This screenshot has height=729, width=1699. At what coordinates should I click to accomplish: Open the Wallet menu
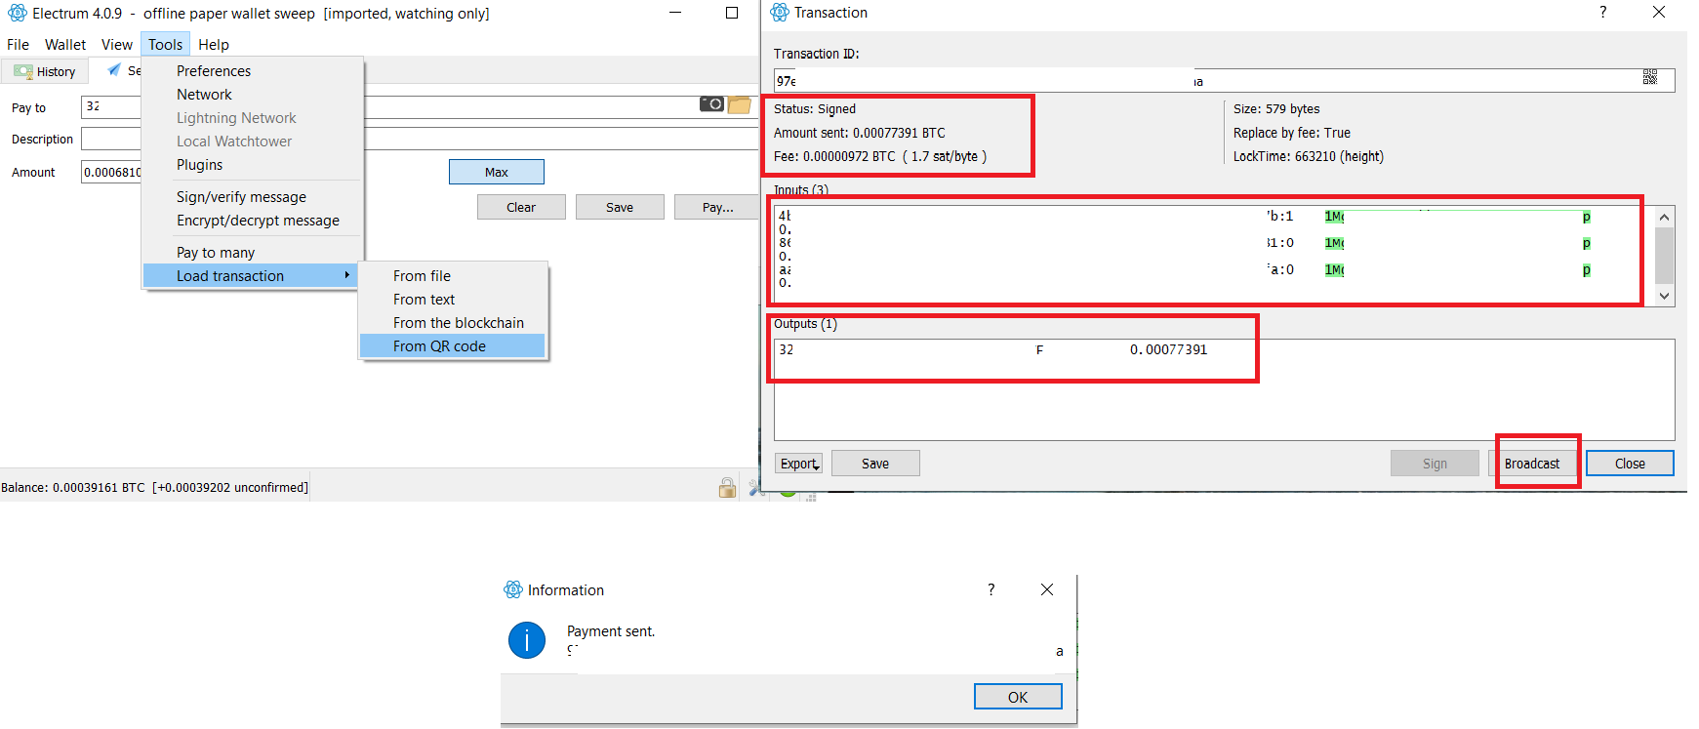coord(65,44)
